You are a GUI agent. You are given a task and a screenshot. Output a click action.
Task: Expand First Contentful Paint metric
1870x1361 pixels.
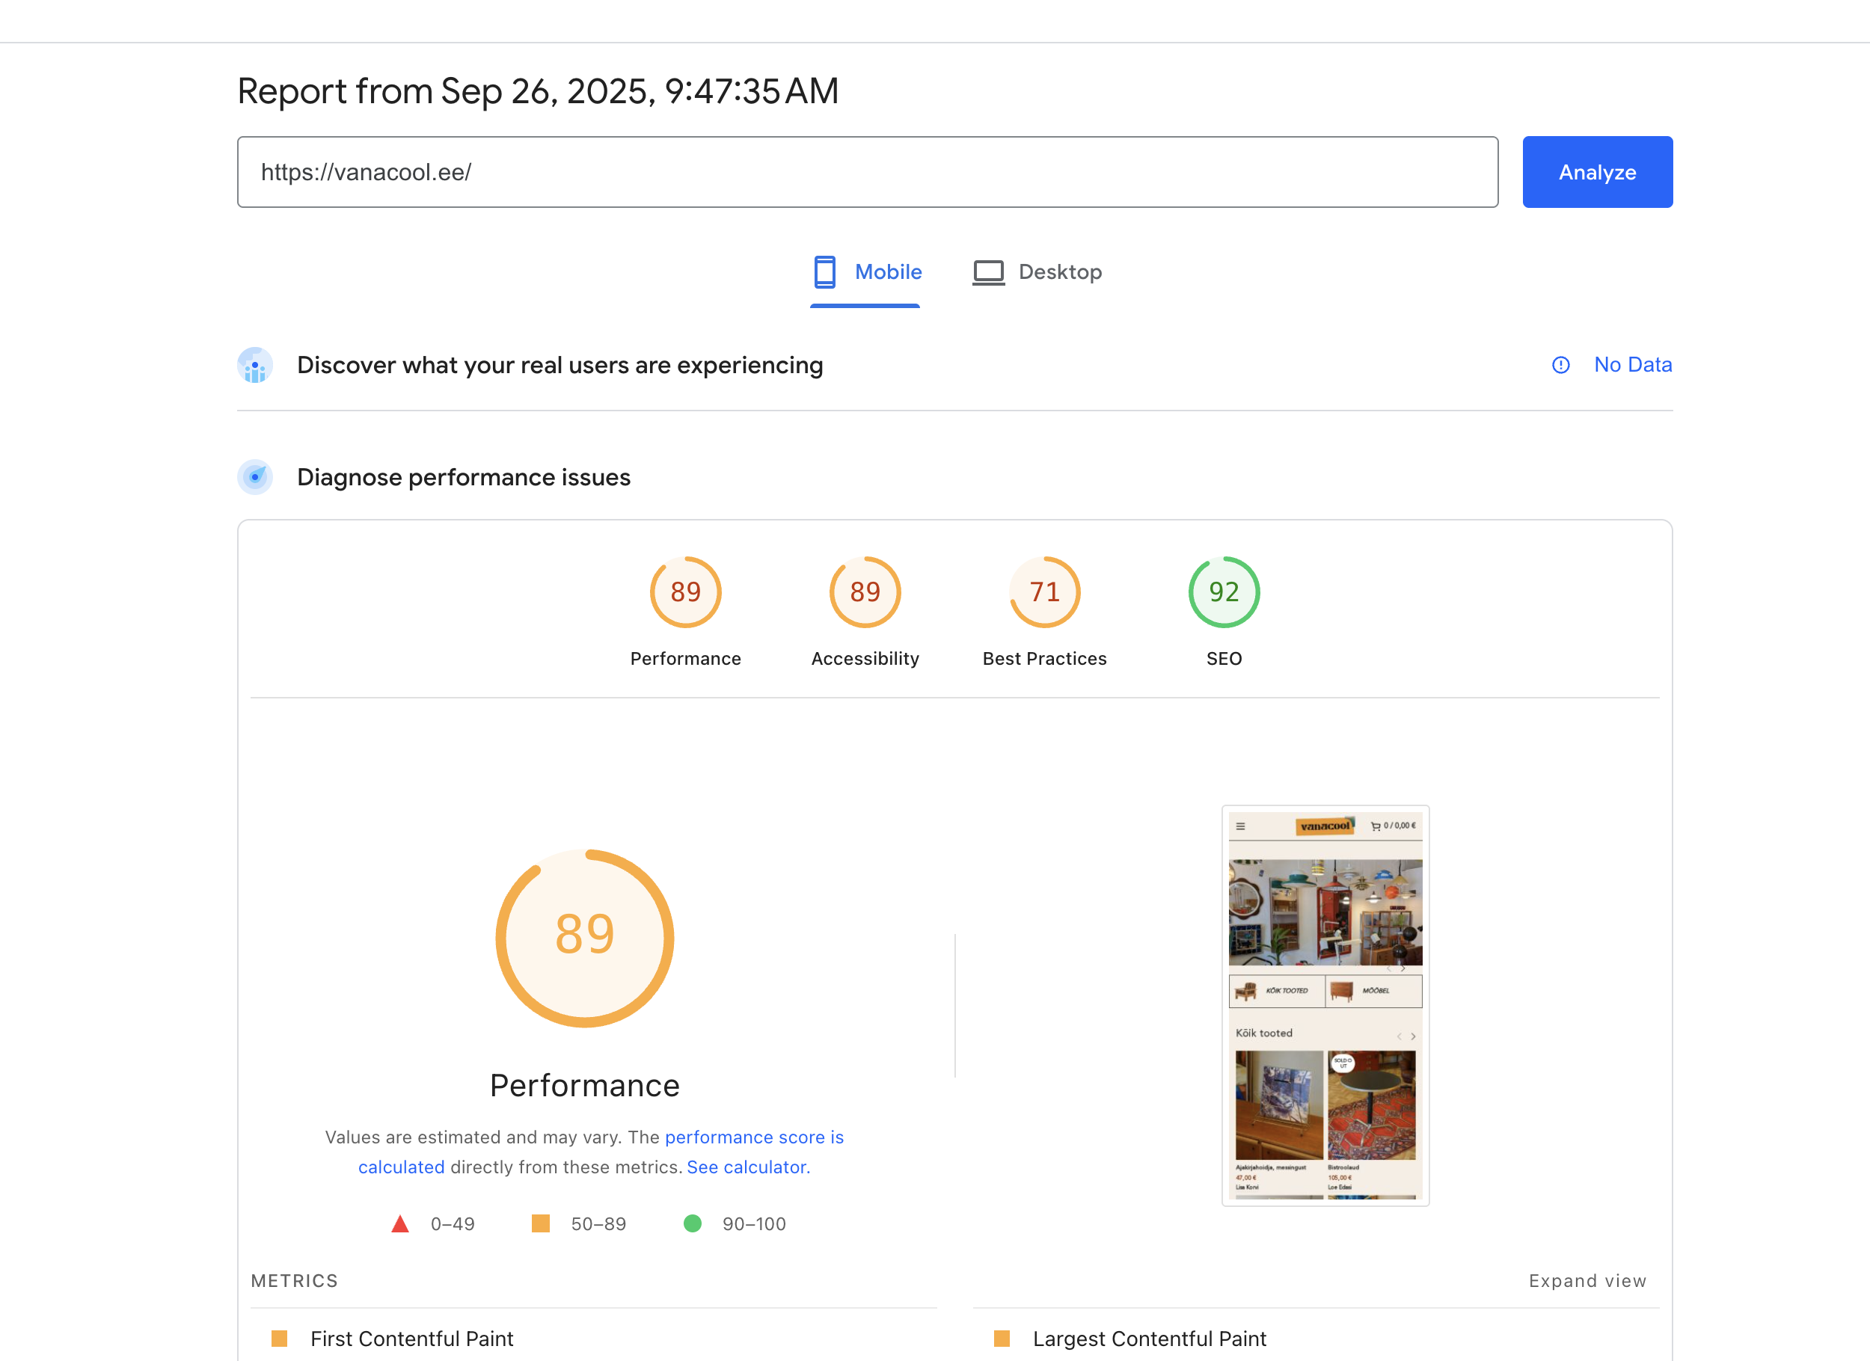411,1338
